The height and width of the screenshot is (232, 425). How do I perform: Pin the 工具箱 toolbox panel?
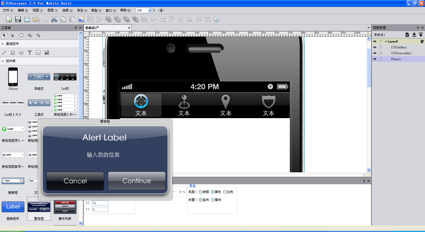pos(76,28)
